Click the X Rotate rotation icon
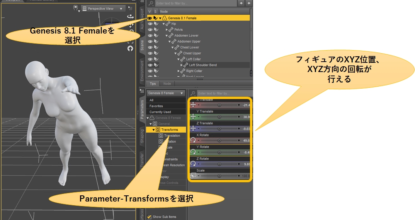415x220 pixels. pos(193,140)
